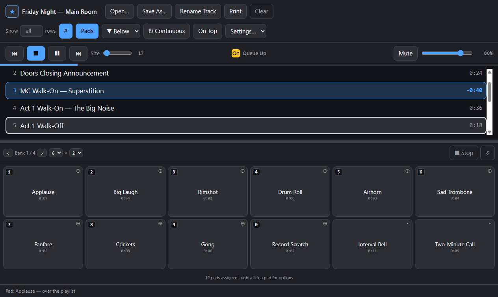Image resolution: width=498 pixels, height=297 pixels.
Task: Trigger the Interval Bell pad
Action: click(x=372, y=244)
